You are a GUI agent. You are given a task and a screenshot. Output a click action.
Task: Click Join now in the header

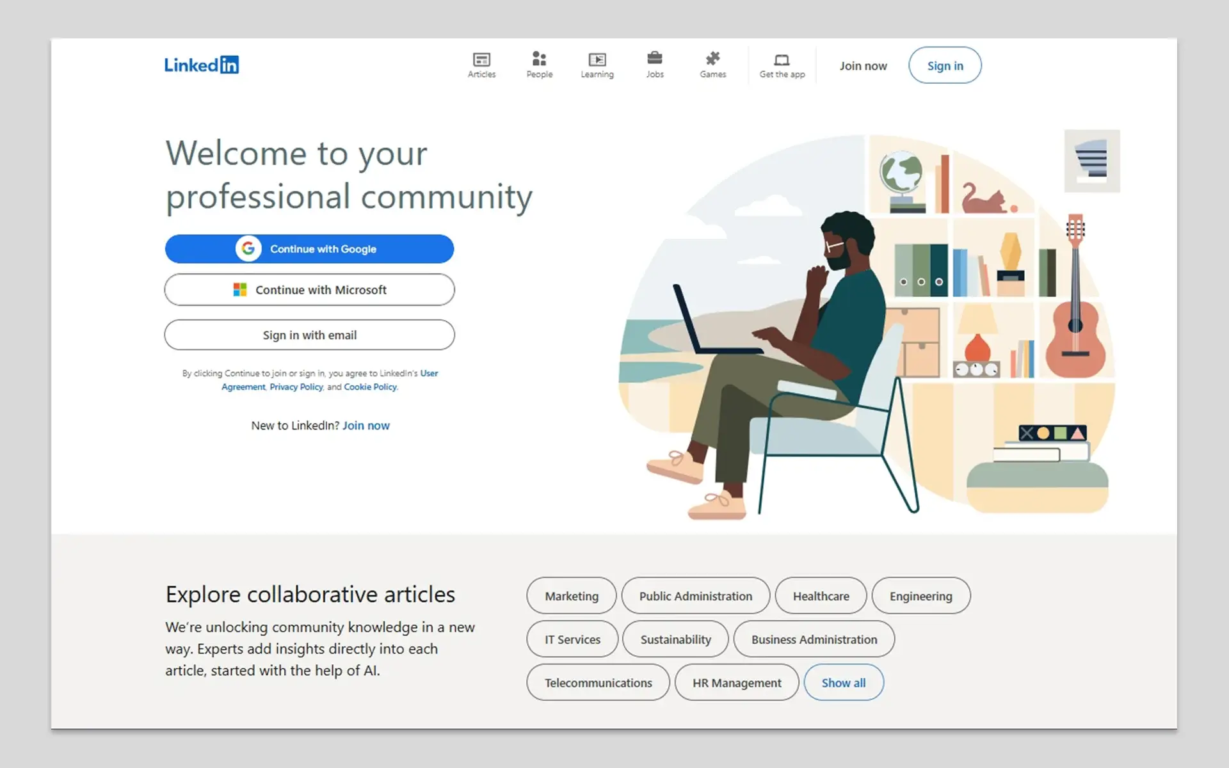tap(863, 66)
